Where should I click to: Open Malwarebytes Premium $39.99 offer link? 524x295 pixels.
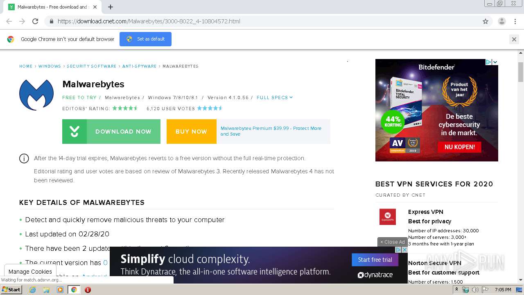(x=271, y=131)
